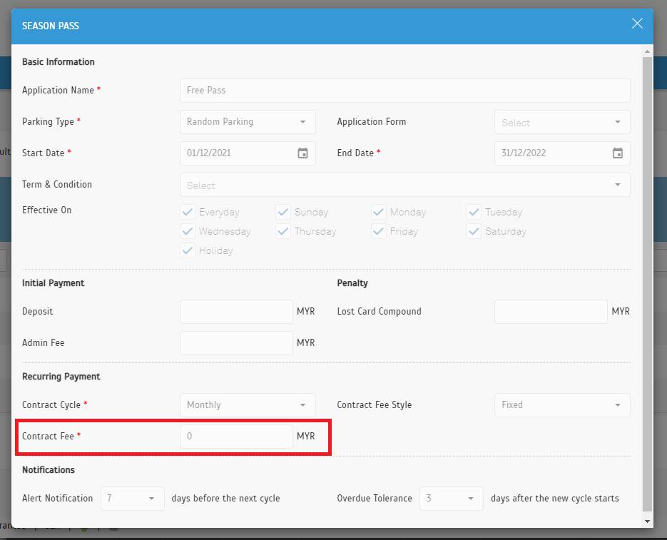Click the Notifications section heading
This screenshot has width=667, height=540.
coord(49,470)
